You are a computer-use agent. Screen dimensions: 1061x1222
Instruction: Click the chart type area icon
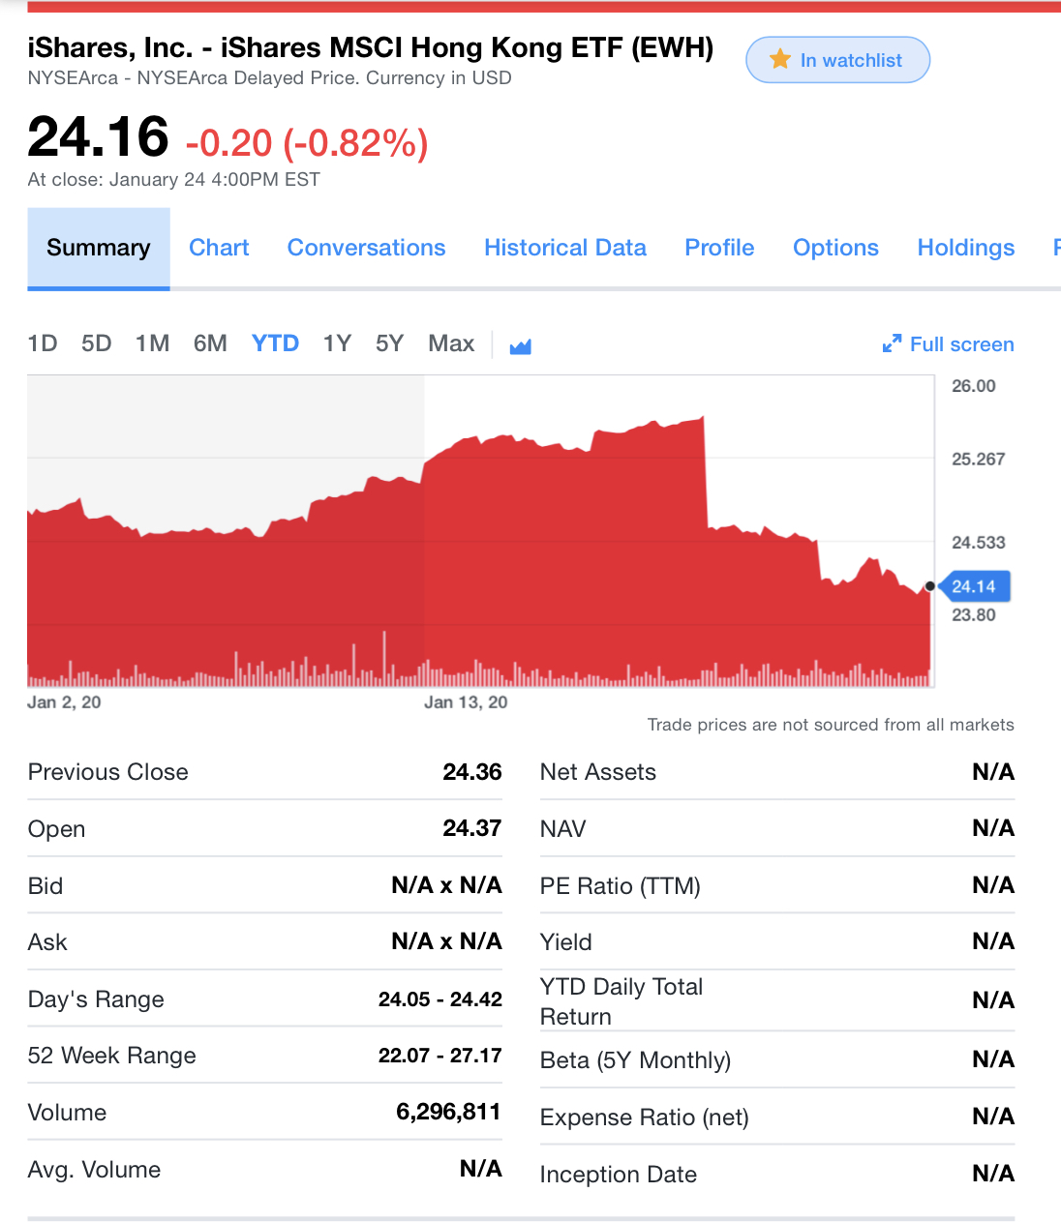tap(521, 345)
